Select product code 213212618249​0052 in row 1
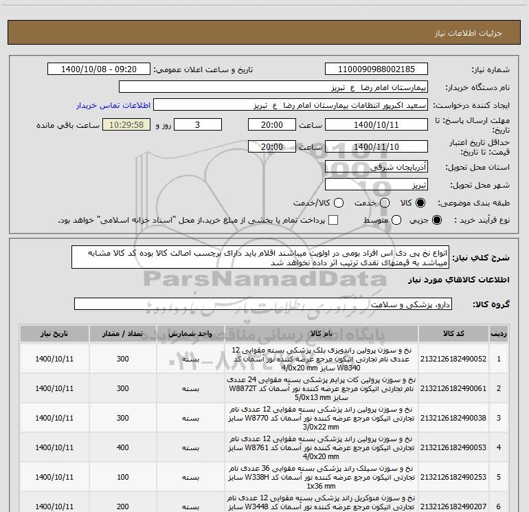Viewport: 529px width, 512px height. 453,359
